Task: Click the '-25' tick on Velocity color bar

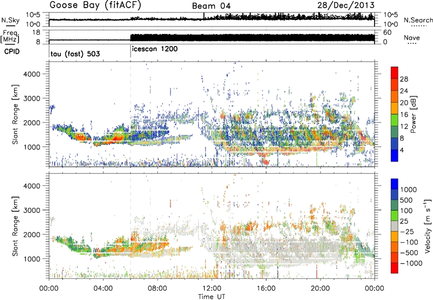Action: [407, 232]
